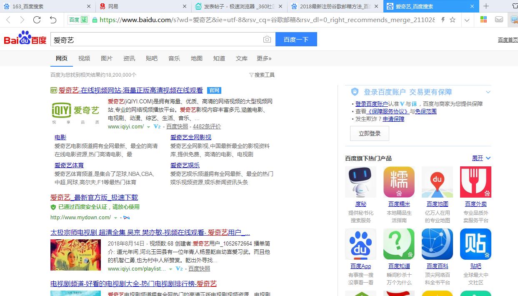Image resolution: width=518 pixels, height=296 pixels.
Task: Open the 电视剧频道 result title
Action: coord(133,283)
